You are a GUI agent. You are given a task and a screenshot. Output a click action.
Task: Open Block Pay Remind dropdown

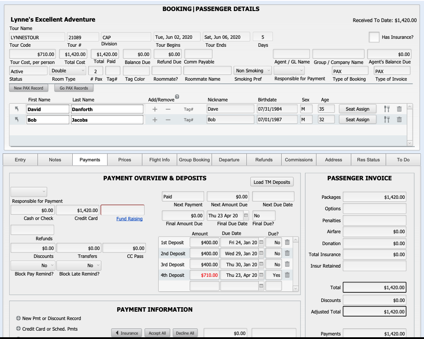(33, 265)
